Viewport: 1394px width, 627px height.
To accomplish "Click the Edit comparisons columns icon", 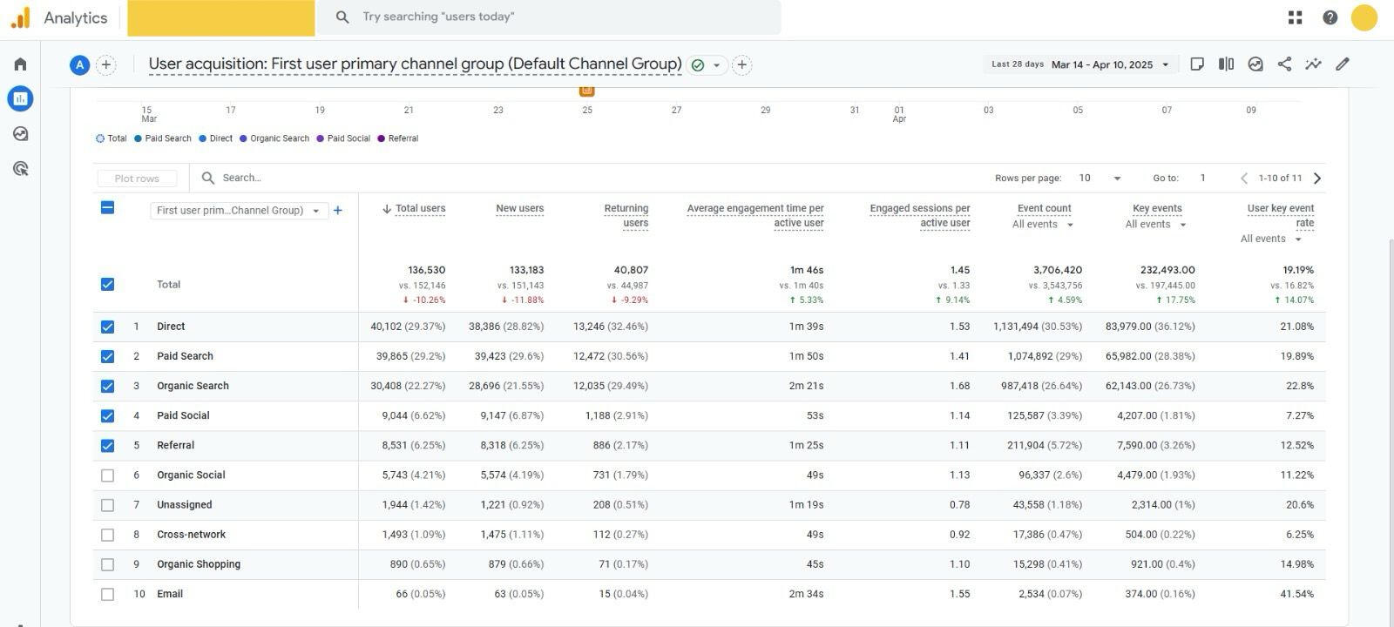I will (1226, 64).
